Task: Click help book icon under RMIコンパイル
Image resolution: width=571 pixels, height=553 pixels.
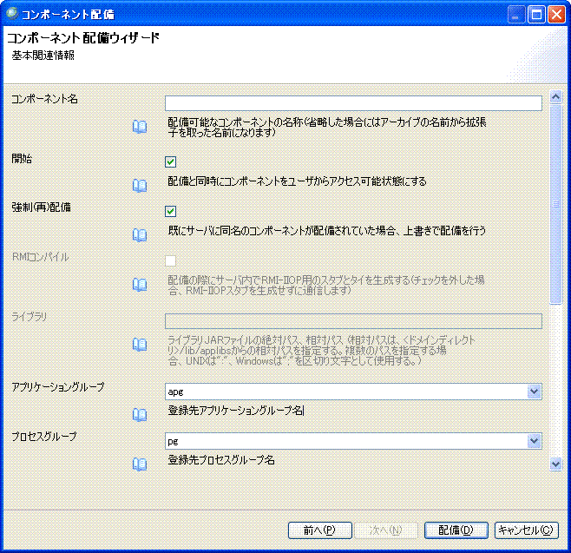Action: click(x=140, y=284)
